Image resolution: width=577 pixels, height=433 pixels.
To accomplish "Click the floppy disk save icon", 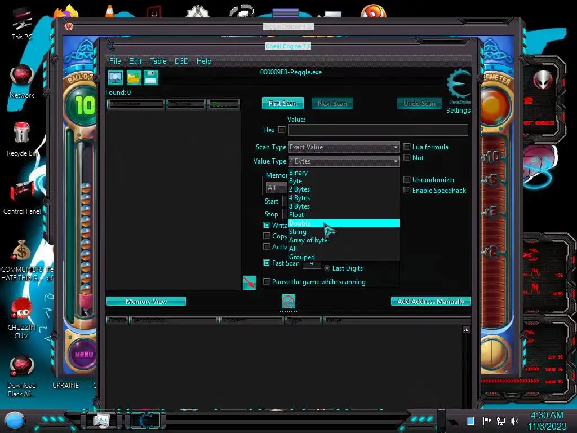I will (x=151, y=78).
